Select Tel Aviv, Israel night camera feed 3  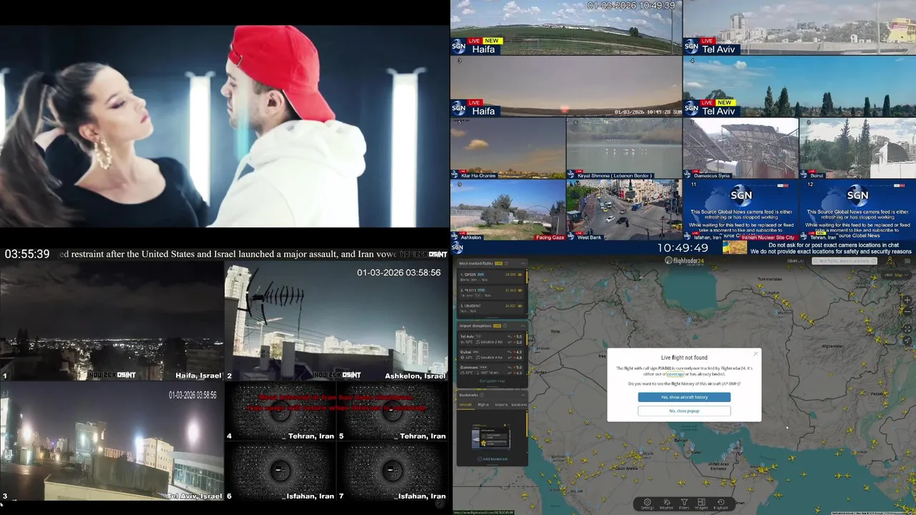click(112, 442)
